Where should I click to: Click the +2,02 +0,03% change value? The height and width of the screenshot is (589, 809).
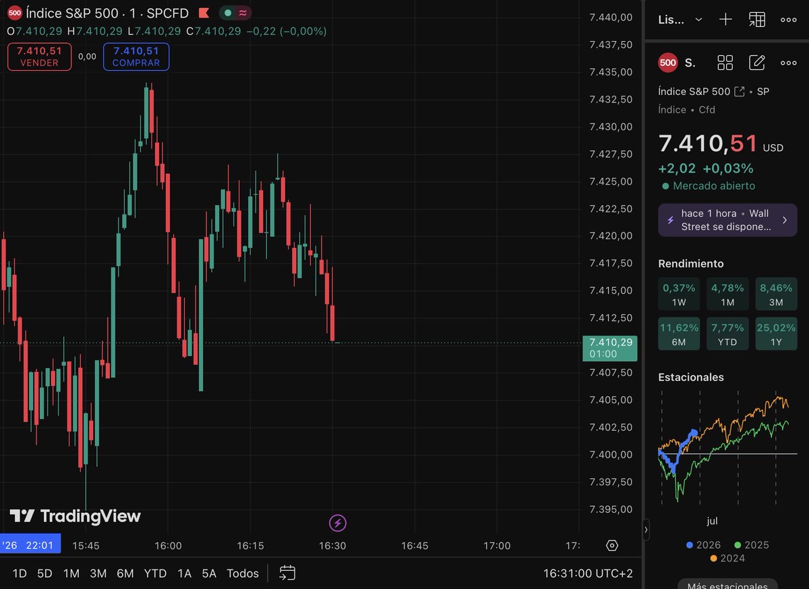click(x=706, y=168)
